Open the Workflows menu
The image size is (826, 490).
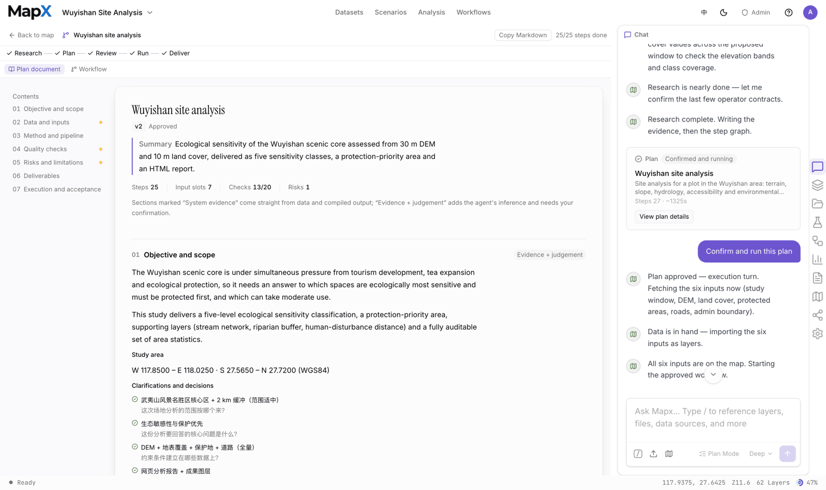(473, 13)
